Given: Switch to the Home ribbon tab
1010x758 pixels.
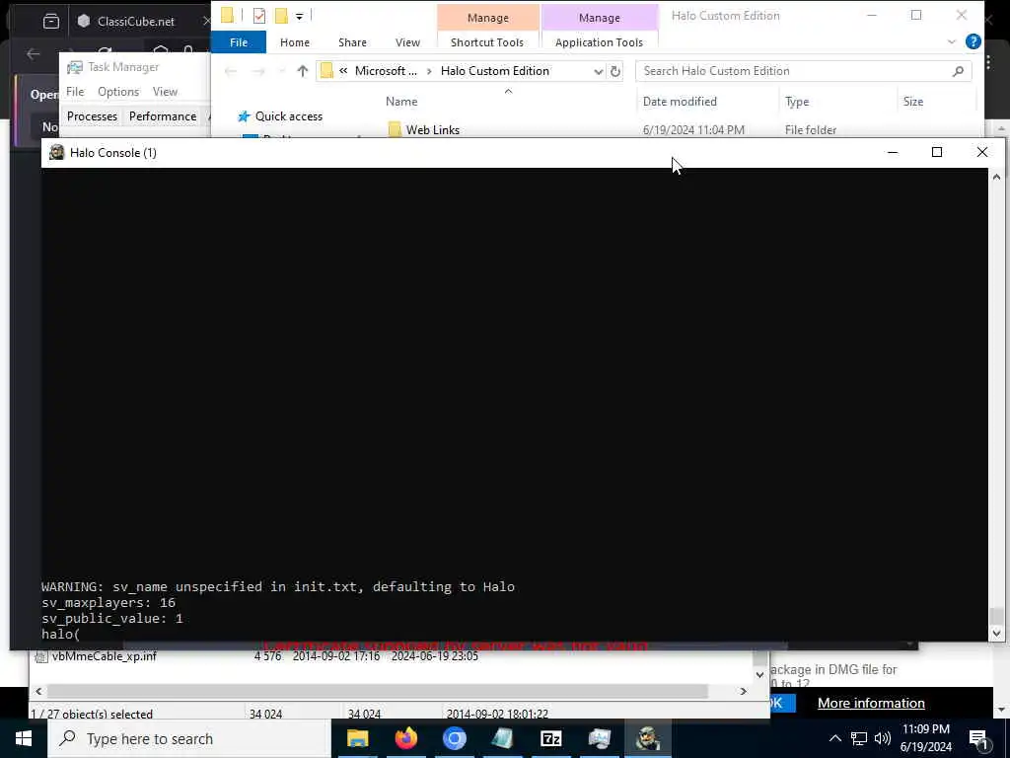Looking at the screenshot, I should tap(294, 42).
